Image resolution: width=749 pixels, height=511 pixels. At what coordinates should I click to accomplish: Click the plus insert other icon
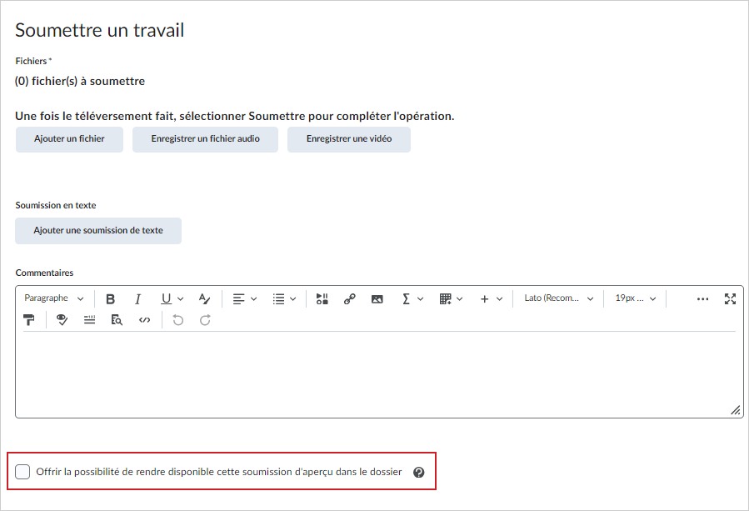pos(484,298)
